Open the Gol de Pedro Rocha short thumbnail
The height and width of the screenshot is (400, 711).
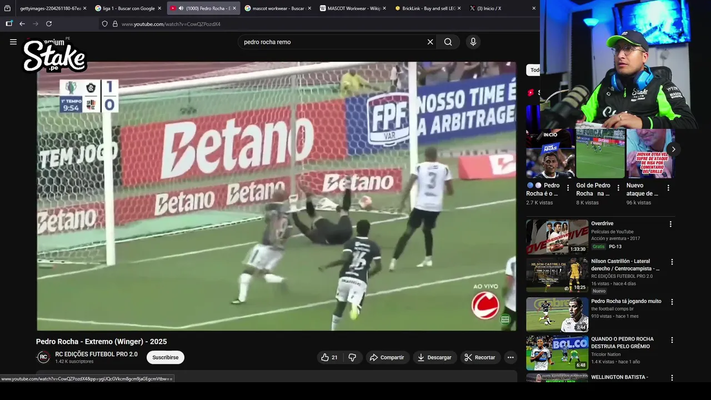600,153
